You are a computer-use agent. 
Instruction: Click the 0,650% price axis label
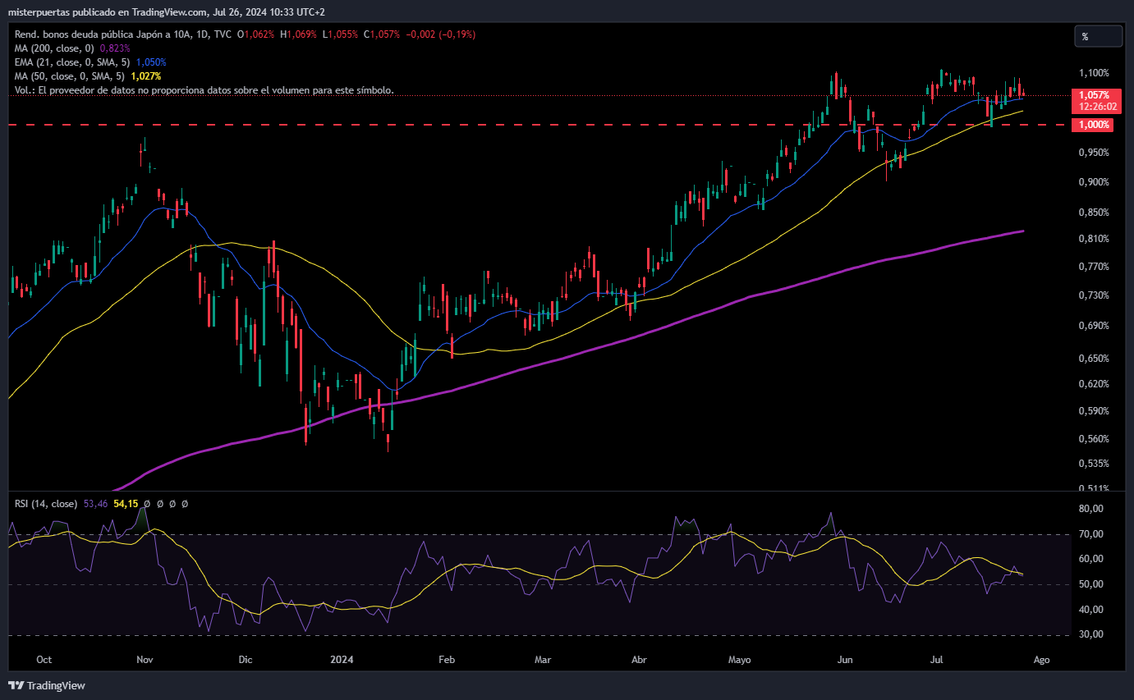pos(1095,359)
